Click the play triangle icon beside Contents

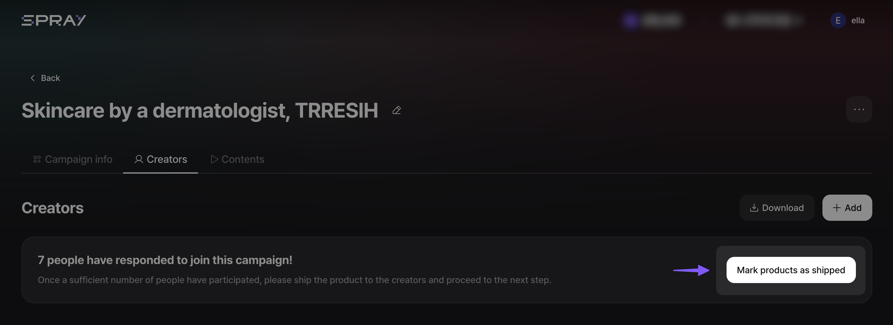(x=214, y=159)
